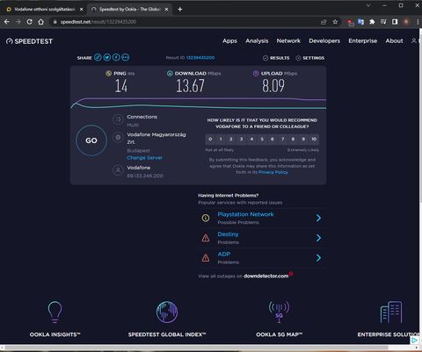This screenshot has width=422, height=352.
Task: Open the Results page
Action: point(276,58)
